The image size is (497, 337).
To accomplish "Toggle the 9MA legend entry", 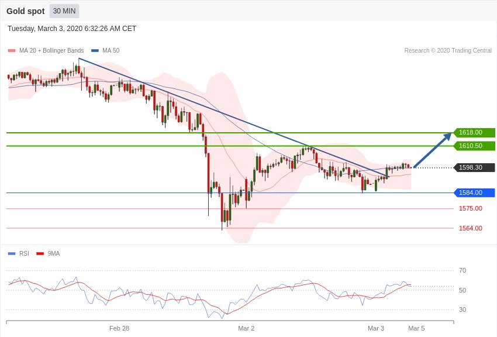I will [53, 253].
